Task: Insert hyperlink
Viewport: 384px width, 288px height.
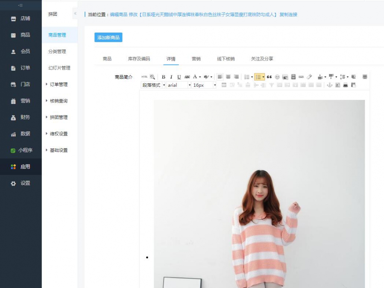Action: pos(301,77)
